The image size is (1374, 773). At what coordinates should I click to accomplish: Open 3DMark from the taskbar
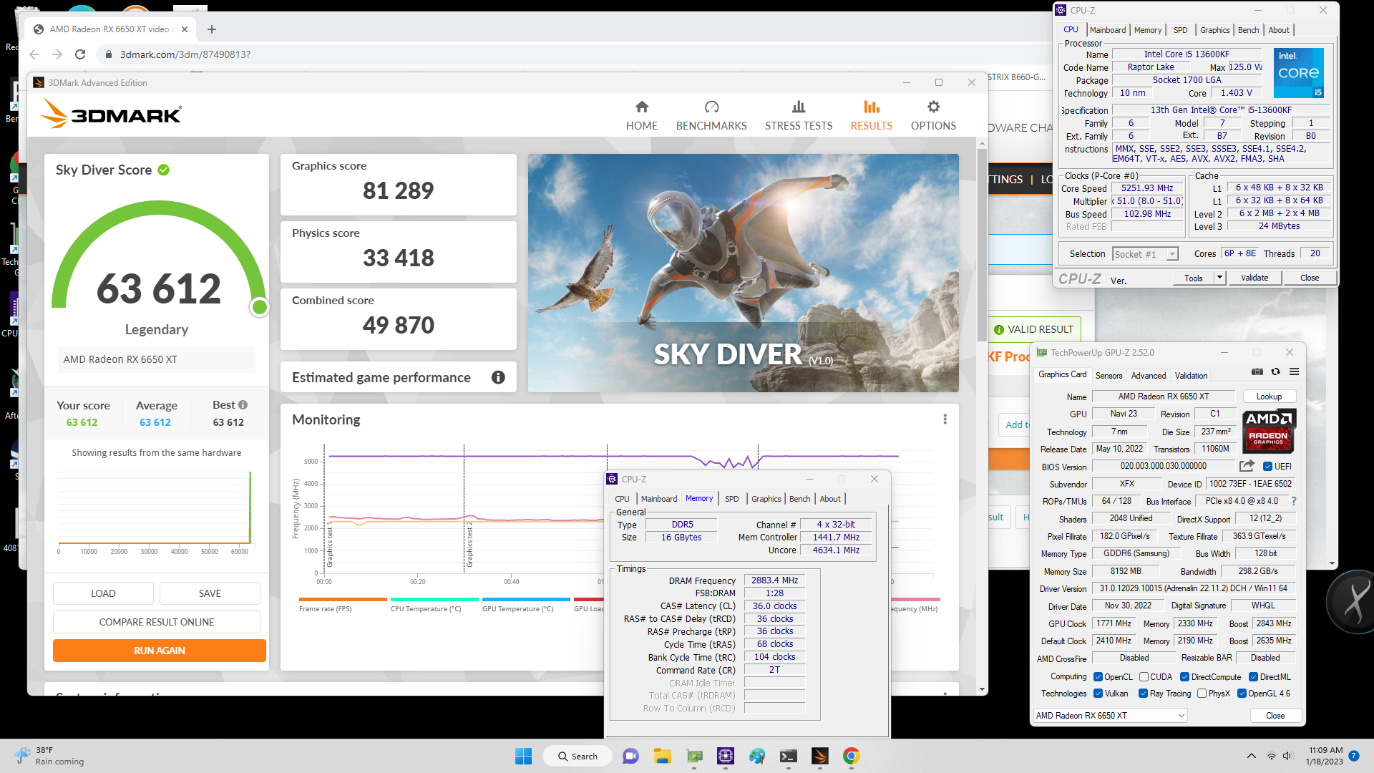[x=820, y=756]
